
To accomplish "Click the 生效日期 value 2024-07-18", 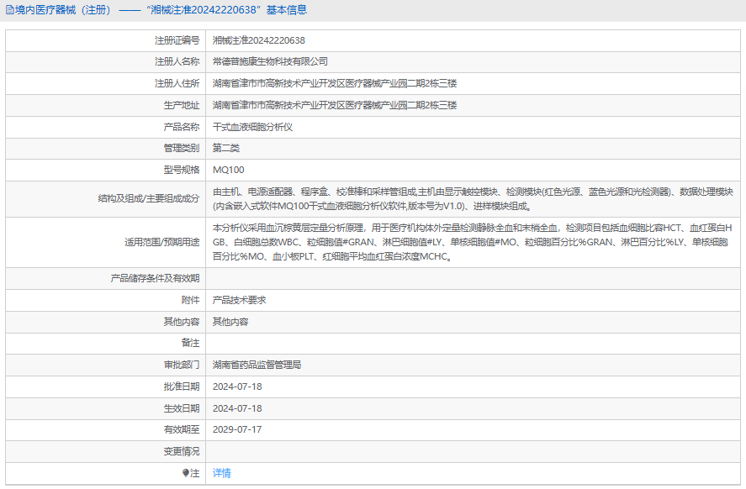I will tap(237, 408).
